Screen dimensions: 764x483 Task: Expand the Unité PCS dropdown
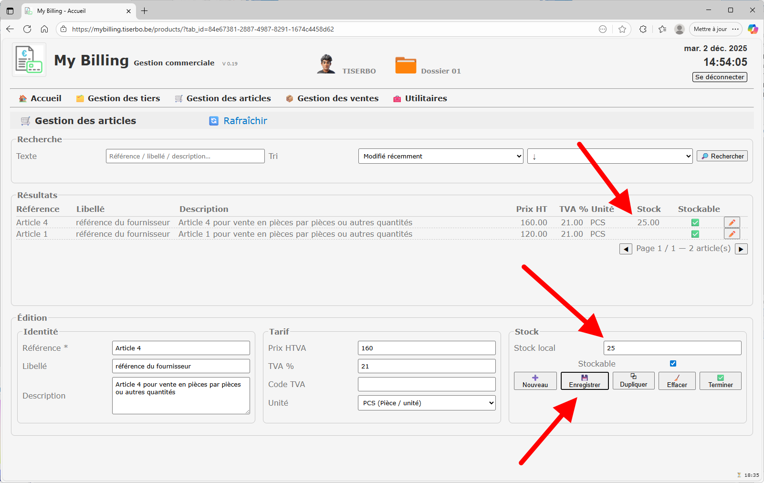point(426,403)
